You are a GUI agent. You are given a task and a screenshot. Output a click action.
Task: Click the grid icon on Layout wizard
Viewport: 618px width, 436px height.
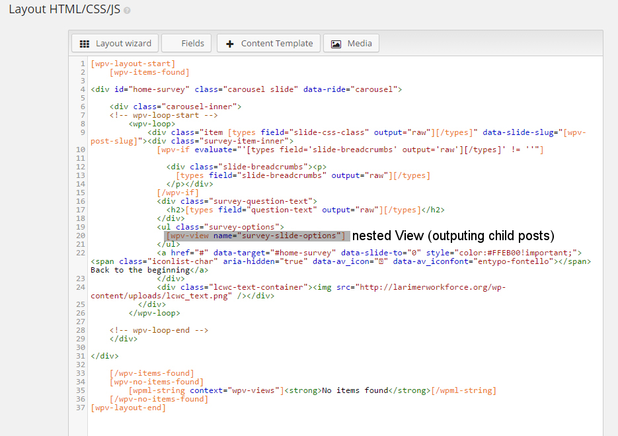click(85, 44)
